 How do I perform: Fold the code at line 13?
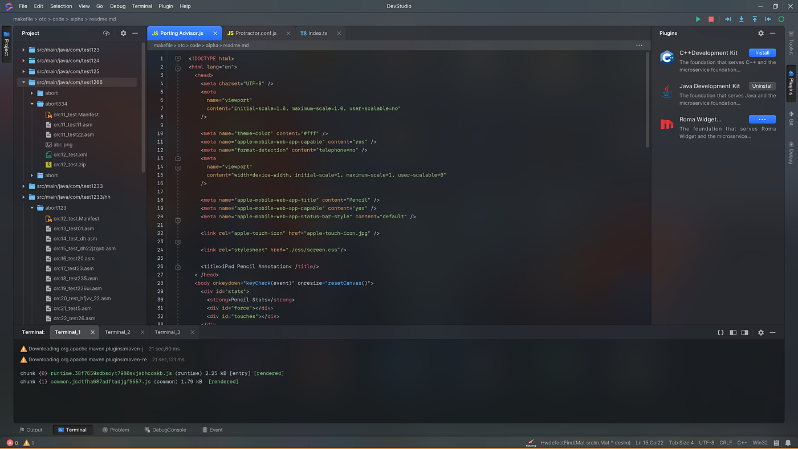[178, 158]
